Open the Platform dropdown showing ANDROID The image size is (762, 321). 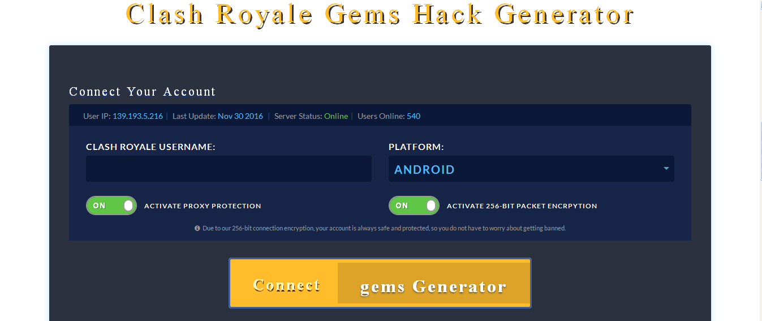[x=531, y=169]
